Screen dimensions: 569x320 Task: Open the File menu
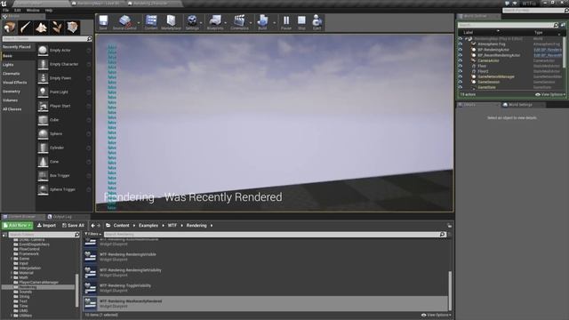[x=6, y=10]
